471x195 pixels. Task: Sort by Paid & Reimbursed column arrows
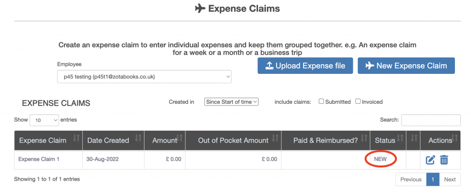365,138
